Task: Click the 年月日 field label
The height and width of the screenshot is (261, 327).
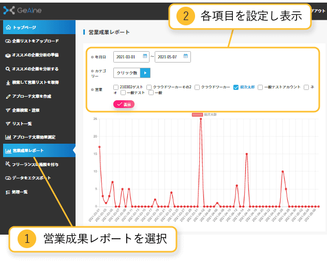Action: 100,57
